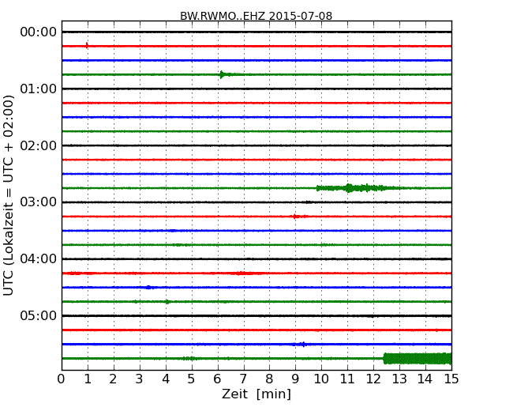Click the x-axis tick label 5
Image resolution: width=513 pixels, height=411 pixels.
[191, 379]
